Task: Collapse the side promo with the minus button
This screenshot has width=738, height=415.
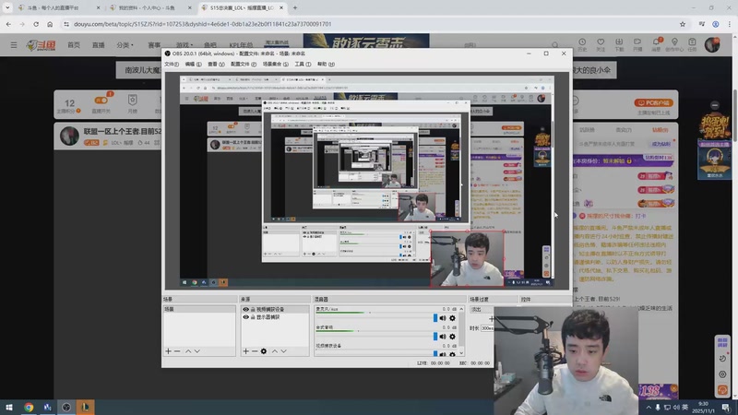Action: tap(714, 105)
